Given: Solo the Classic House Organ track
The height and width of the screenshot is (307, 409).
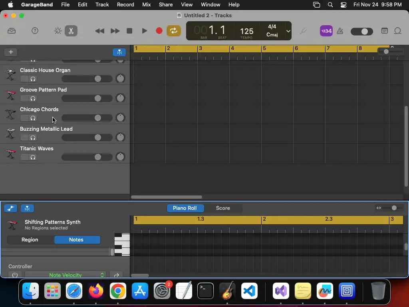Looking at the screenshot, I should point(33,79).
